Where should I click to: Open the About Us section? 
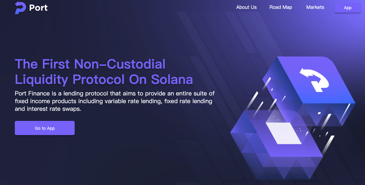click(x=246, y=7)
